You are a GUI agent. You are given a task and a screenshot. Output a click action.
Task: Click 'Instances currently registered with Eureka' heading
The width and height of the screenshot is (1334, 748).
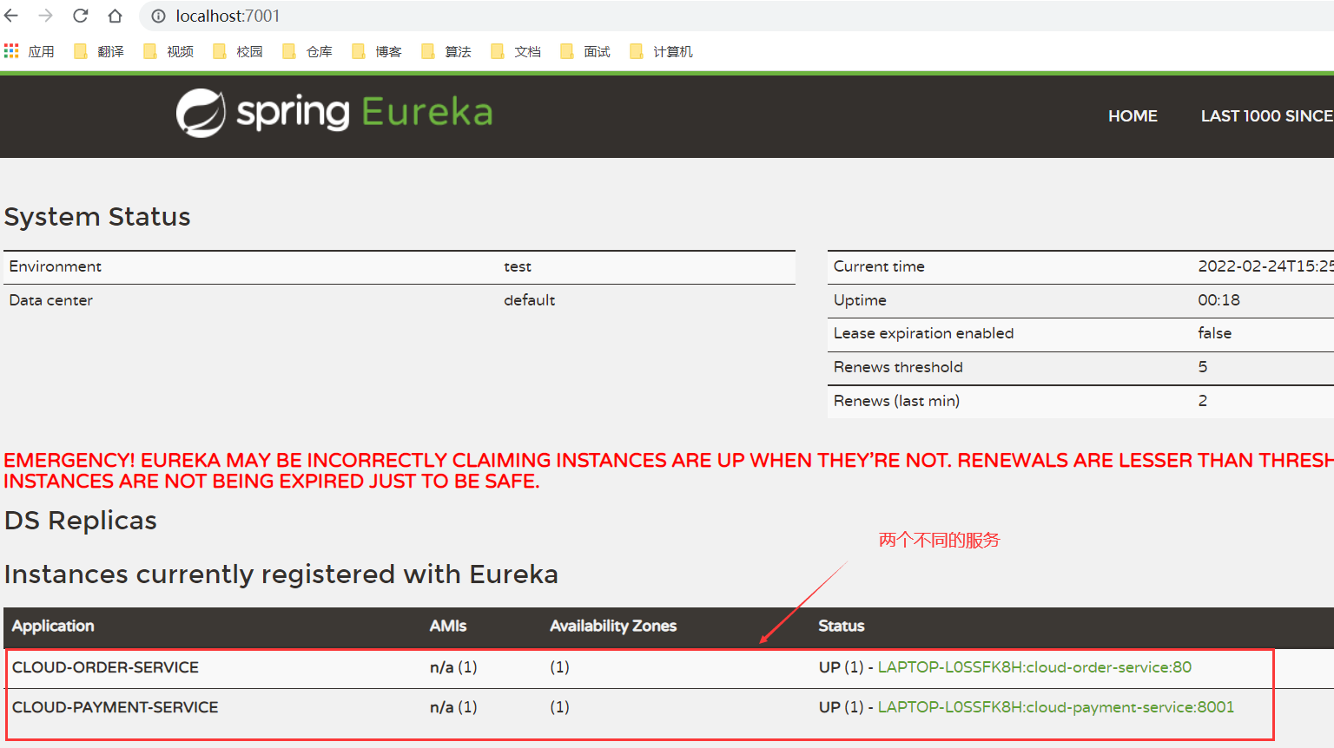coord(281,574)
